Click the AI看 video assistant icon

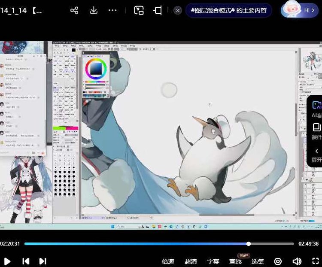[316, 109]
